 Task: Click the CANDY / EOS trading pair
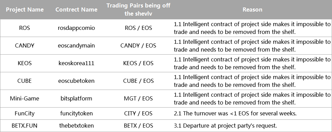point(138,45)
